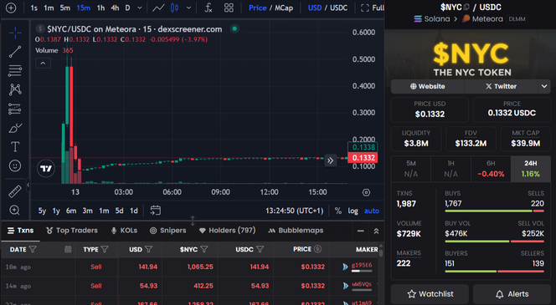Open the Txns tab

[x=21, y=231]
